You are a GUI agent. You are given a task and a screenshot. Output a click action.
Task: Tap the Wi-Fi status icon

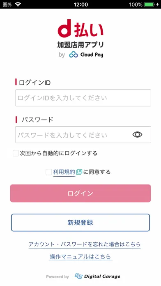click(18, 5)
